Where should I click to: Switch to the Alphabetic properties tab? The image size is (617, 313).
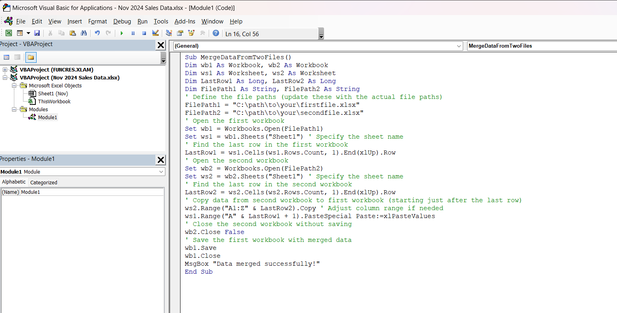(x=14, y=182)
